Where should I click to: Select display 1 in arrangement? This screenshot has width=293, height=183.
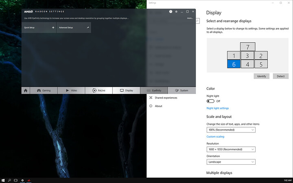[234, 55]
